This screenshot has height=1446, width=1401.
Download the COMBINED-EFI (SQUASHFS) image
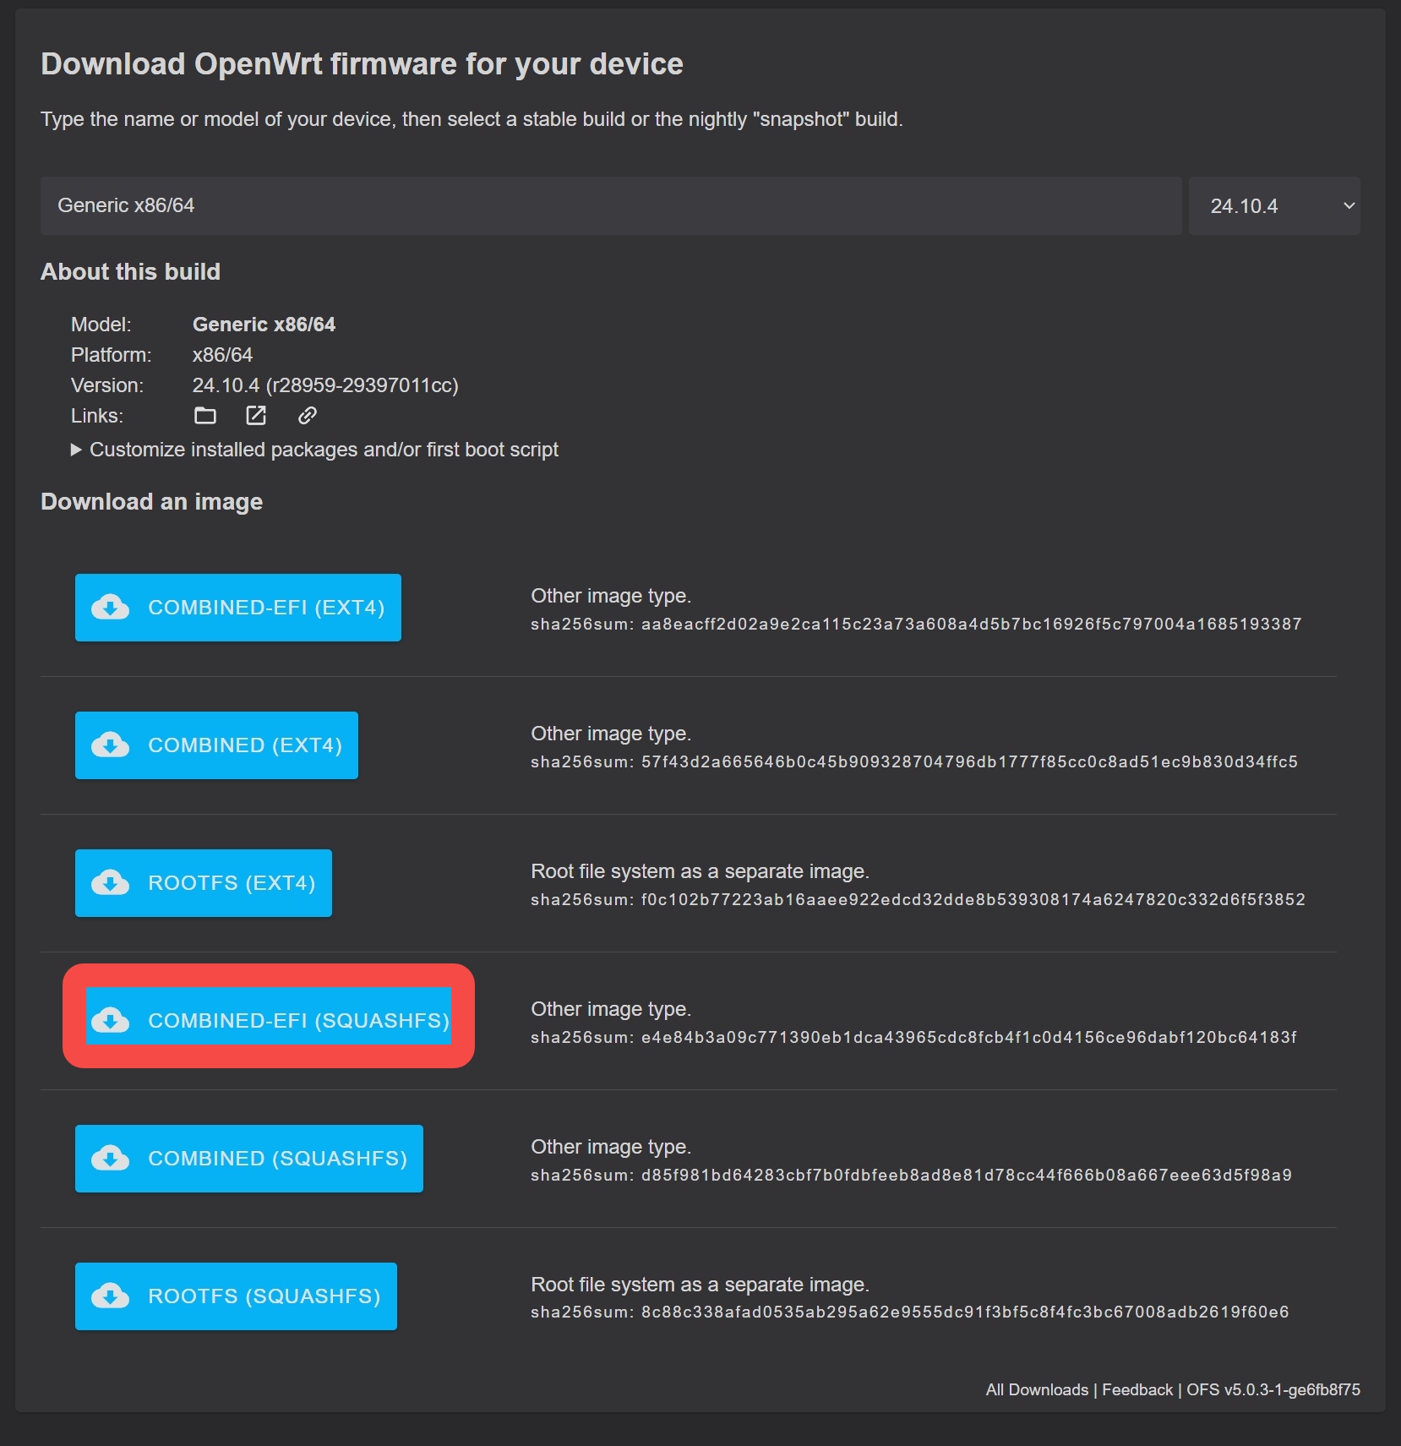270,1020
